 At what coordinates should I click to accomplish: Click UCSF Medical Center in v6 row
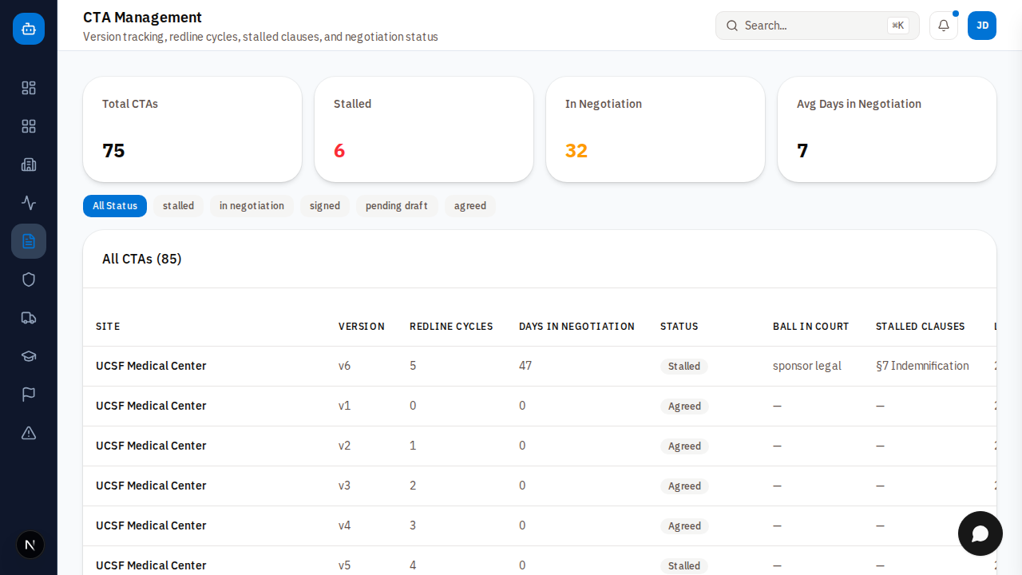(151, 366)
